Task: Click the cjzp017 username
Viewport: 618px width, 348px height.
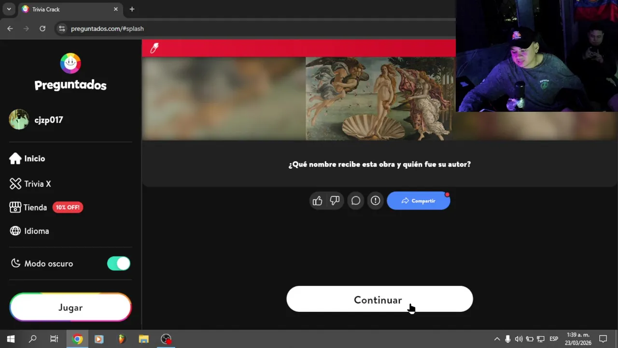Action: tap(49, 120)
